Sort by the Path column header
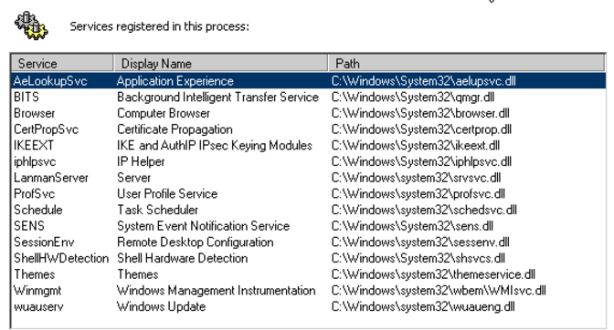614x330 pixels. [x=466, y=63]
